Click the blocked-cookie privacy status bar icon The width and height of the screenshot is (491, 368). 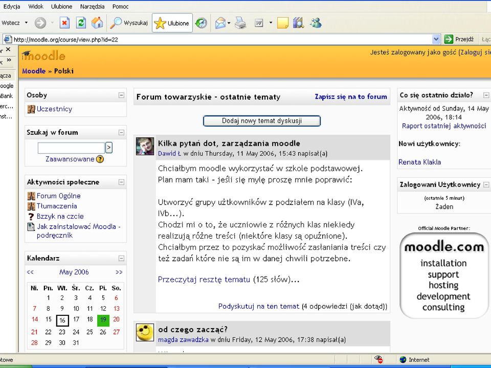(x=378, y=359)
